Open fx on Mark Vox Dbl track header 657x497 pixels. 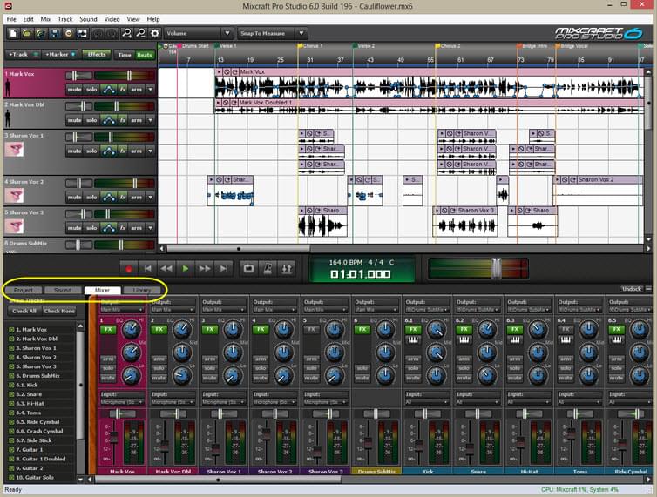click(123, 120)
